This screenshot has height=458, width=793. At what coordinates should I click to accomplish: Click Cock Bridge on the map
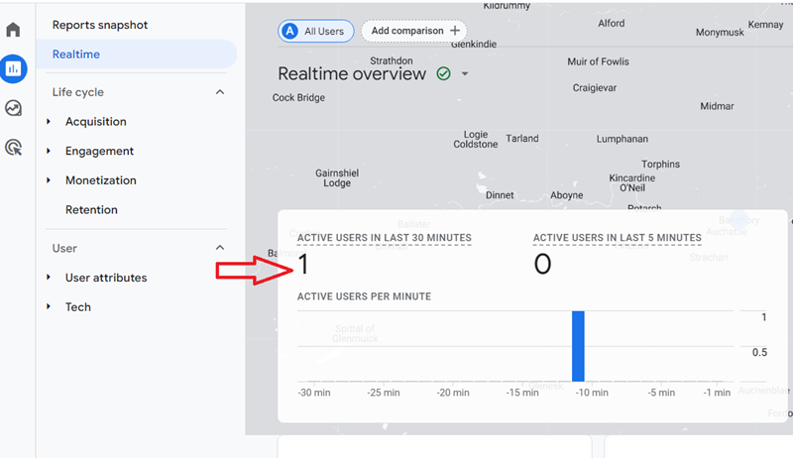pyautogui.click(x=299, y=97)
